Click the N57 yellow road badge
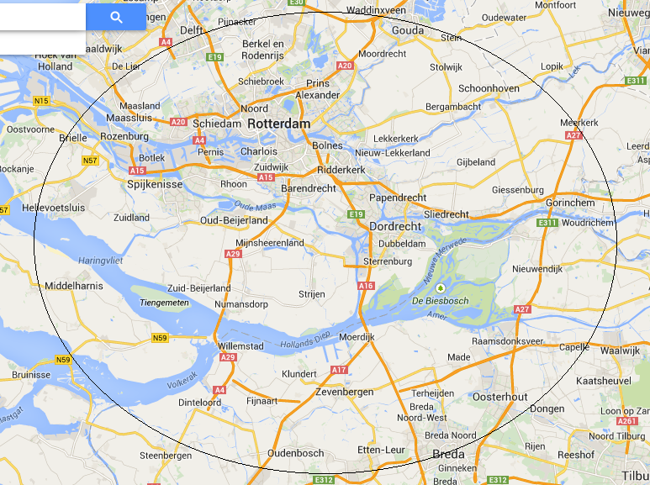The image size is (650, 485). (90, 161)
